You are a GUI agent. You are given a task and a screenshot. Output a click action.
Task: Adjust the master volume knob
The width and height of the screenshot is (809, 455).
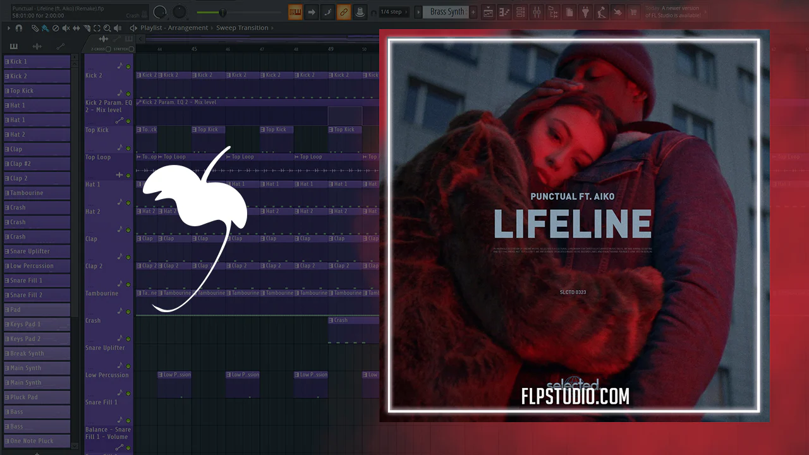click(160, 11)
